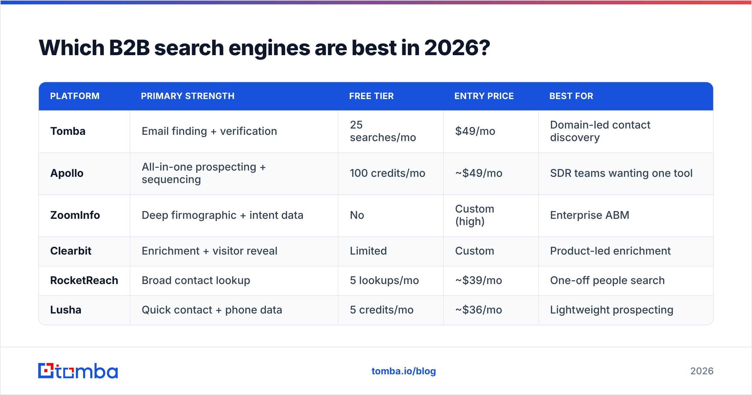Viewport: 752px width, 395px height.
Task: Open the tomba.io/blog link
Action: [404, 371]
